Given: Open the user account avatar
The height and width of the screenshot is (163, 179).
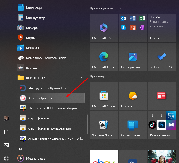Looking at the screenshot, I should tap(6, 118).
